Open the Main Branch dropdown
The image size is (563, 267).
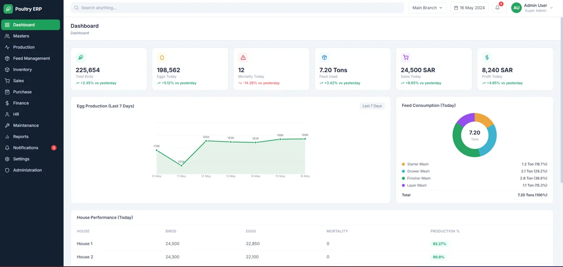(427, 8)
